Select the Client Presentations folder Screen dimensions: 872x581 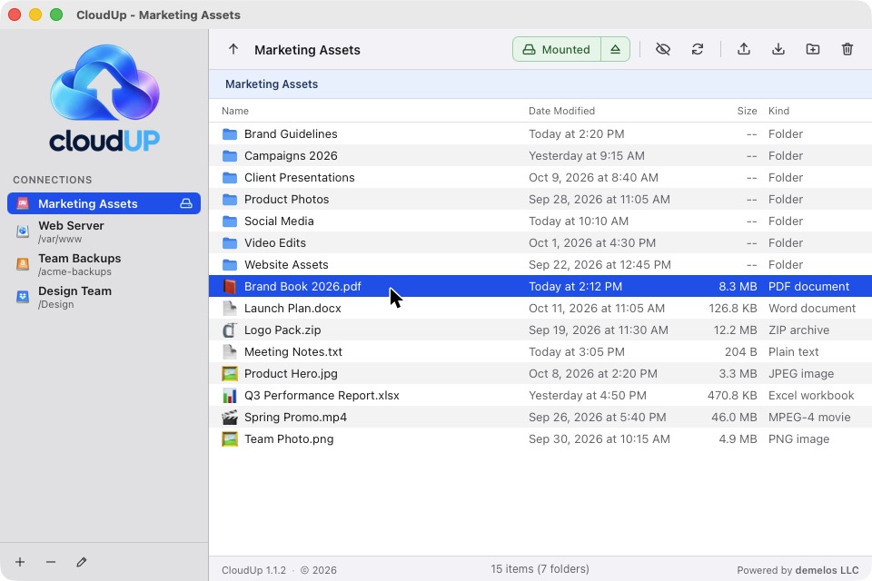(x=540, y=177)
